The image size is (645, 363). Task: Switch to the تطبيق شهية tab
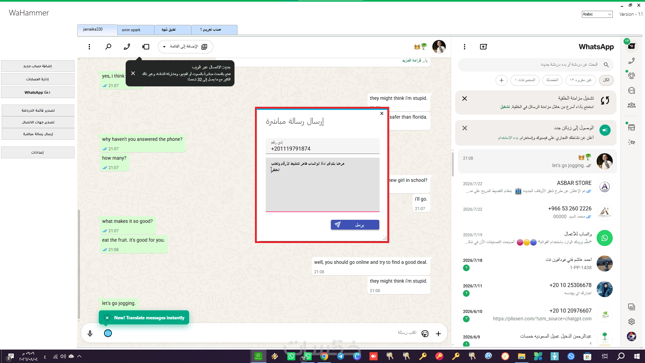(173, 30)
